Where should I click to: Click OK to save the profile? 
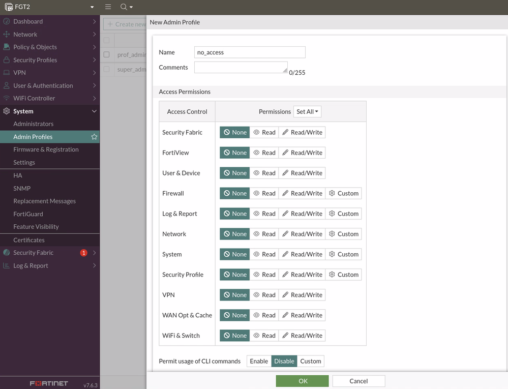tap(302, 381)
